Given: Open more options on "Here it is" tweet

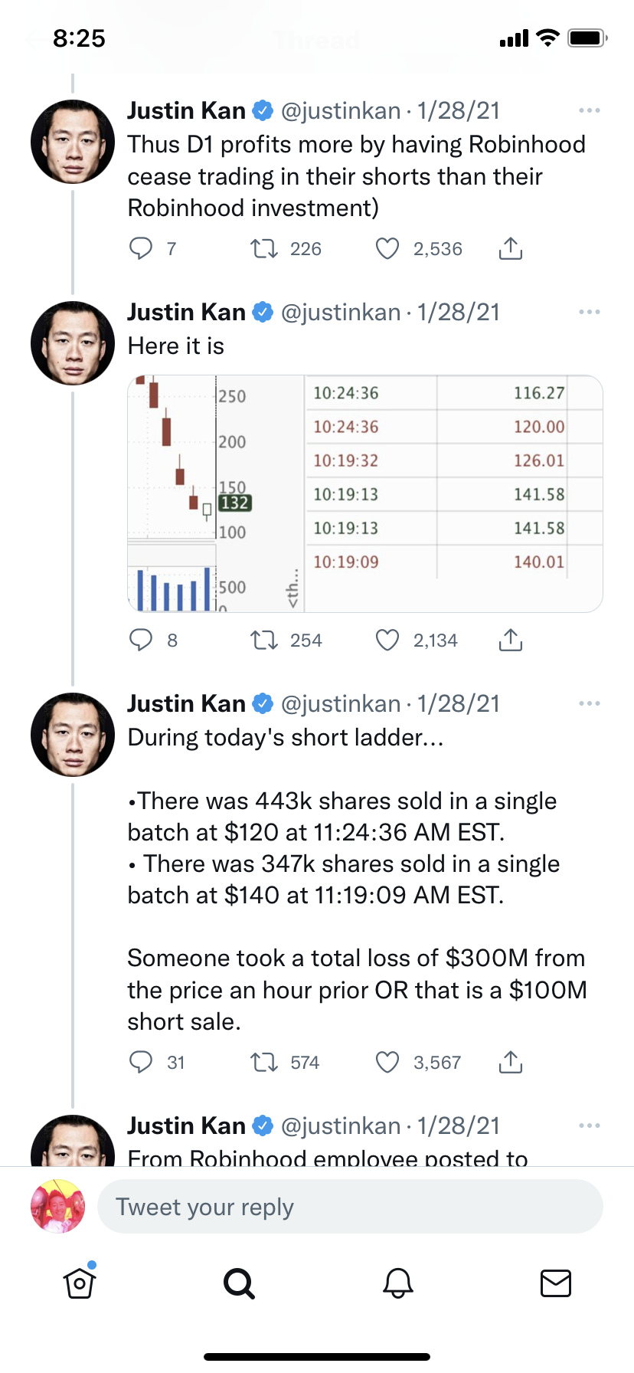Looking at the screenshot, I should [590, 313].
